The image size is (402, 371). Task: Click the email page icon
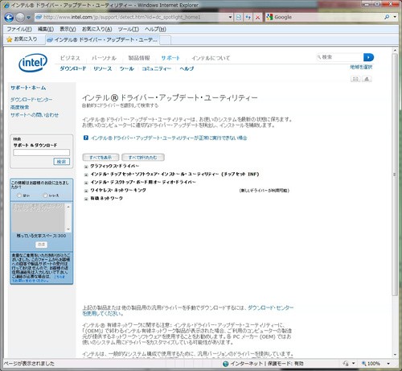[355, 79]
